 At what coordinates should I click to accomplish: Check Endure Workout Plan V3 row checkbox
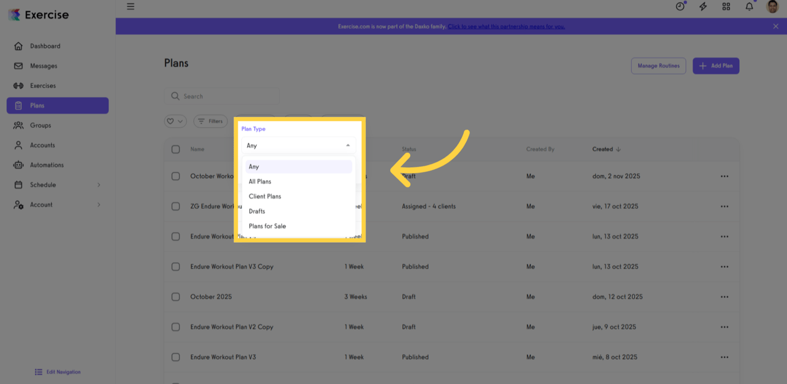[x=176, y=357]
